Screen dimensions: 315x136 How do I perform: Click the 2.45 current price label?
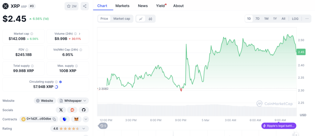click(301, 52)
